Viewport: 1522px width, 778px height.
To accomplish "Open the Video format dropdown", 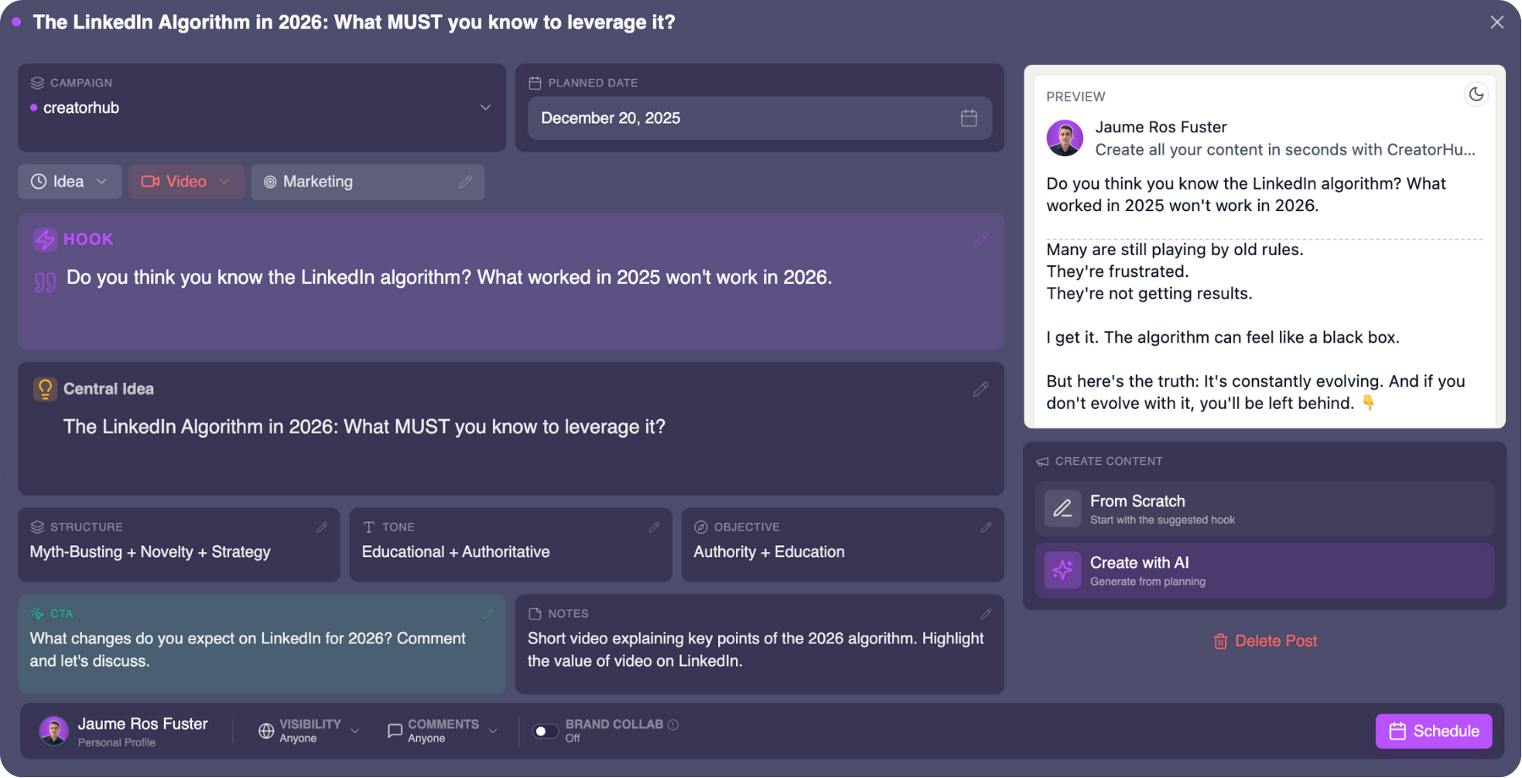I will (186, 182).
